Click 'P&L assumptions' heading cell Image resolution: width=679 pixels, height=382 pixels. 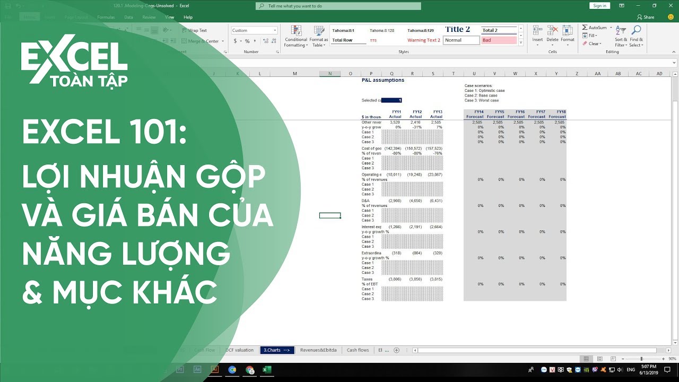pyautogui.click(x=382, y=80)
